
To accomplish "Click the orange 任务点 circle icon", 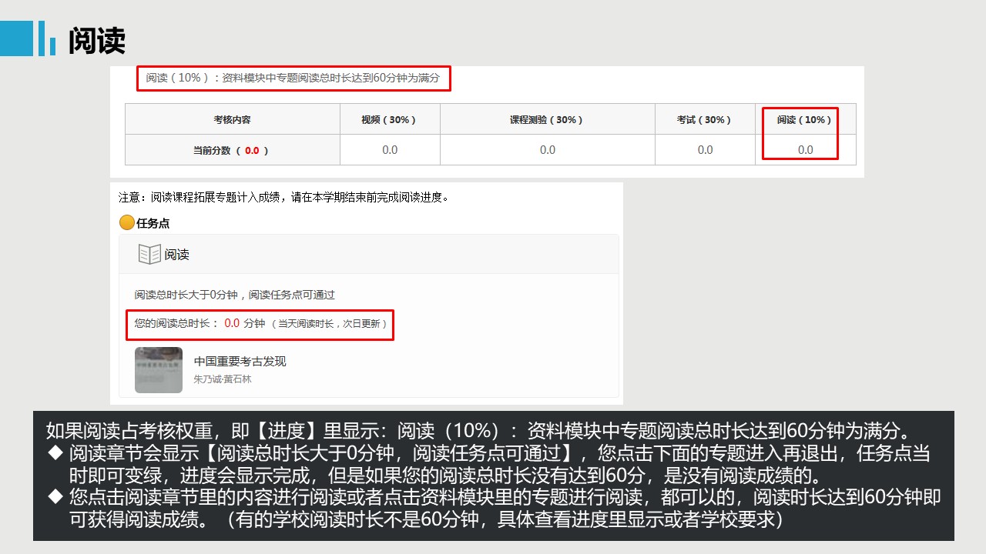I will point(127,223).
